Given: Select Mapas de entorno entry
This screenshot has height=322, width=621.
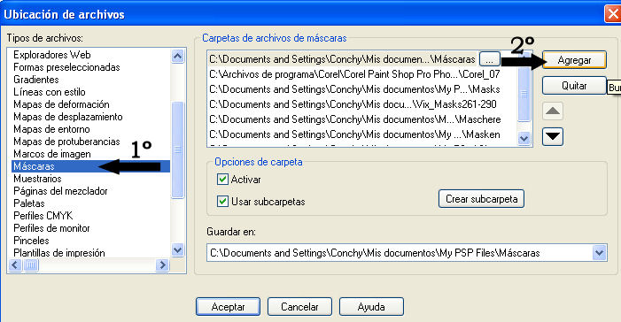Looking at the screenshot, I should 51,129.
